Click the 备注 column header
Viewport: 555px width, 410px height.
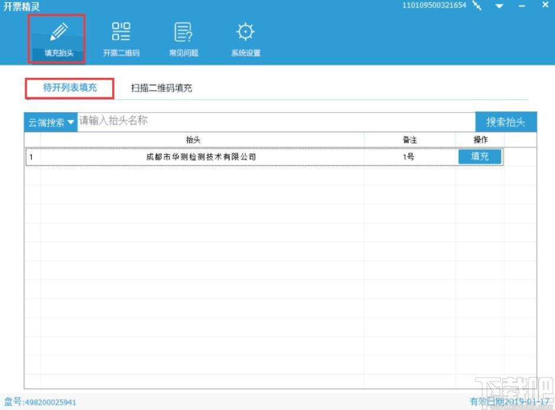point(410,140)
